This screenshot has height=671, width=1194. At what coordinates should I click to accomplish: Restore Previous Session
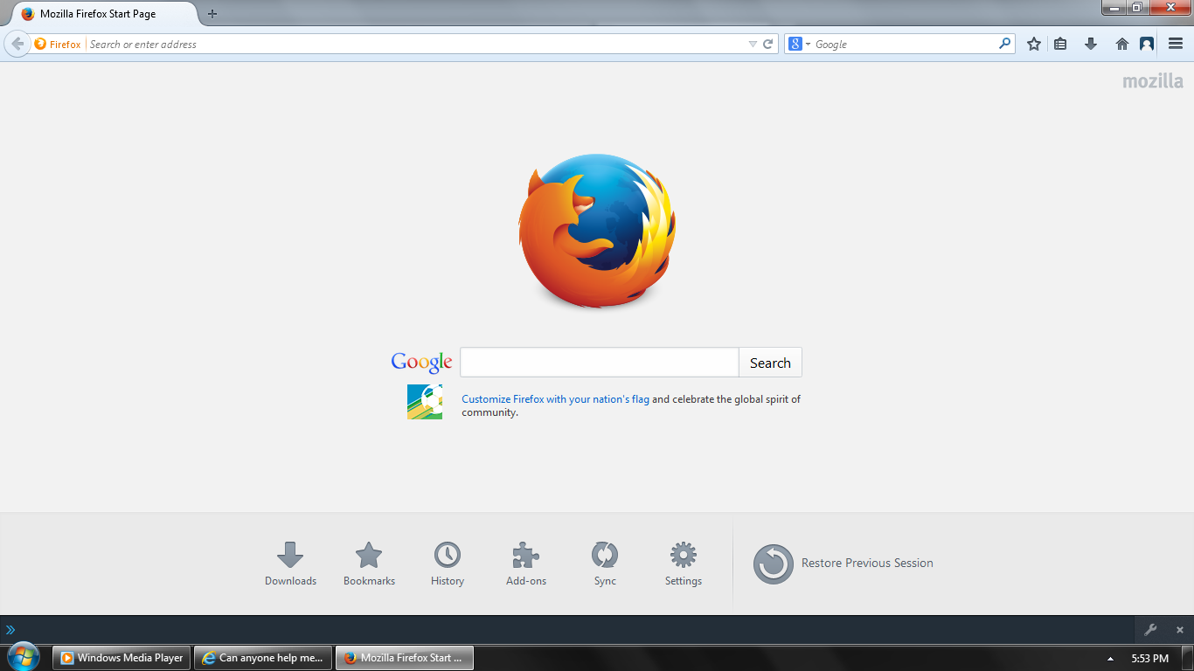click(843, 564)
